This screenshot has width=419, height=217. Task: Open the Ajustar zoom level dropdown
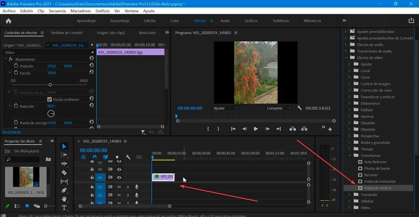point(225,108)
